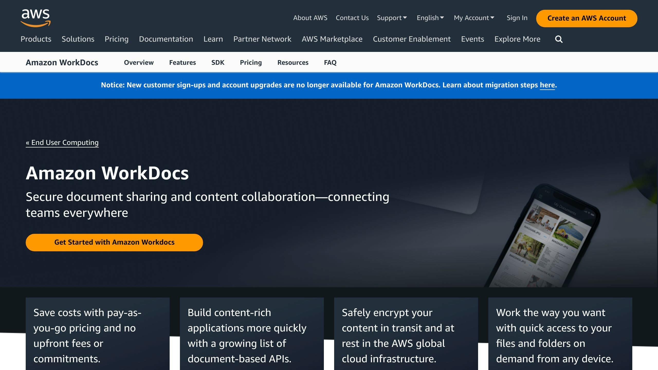The width and height of the screenshot is (658, 370).
Task: Open Customer Enablement menu
Action: [412, 39]
